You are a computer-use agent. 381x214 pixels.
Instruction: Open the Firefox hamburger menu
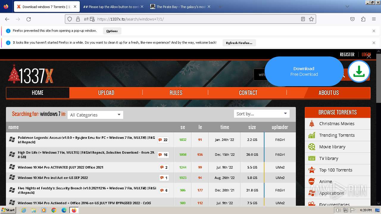374,19
